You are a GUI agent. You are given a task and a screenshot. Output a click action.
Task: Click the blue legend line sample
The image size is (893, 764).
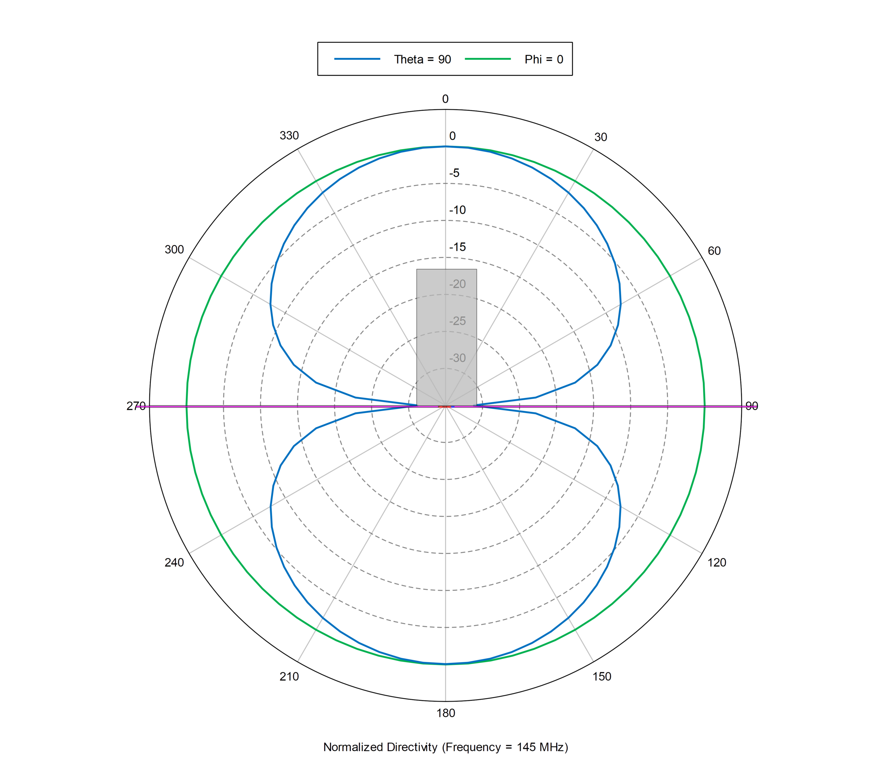pos(358,59)
